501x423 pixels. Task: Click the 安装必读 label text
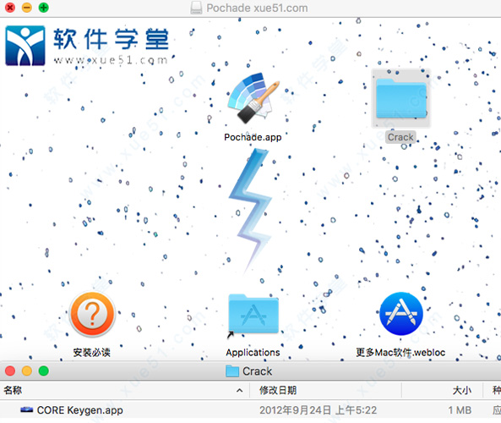point(92,352)
